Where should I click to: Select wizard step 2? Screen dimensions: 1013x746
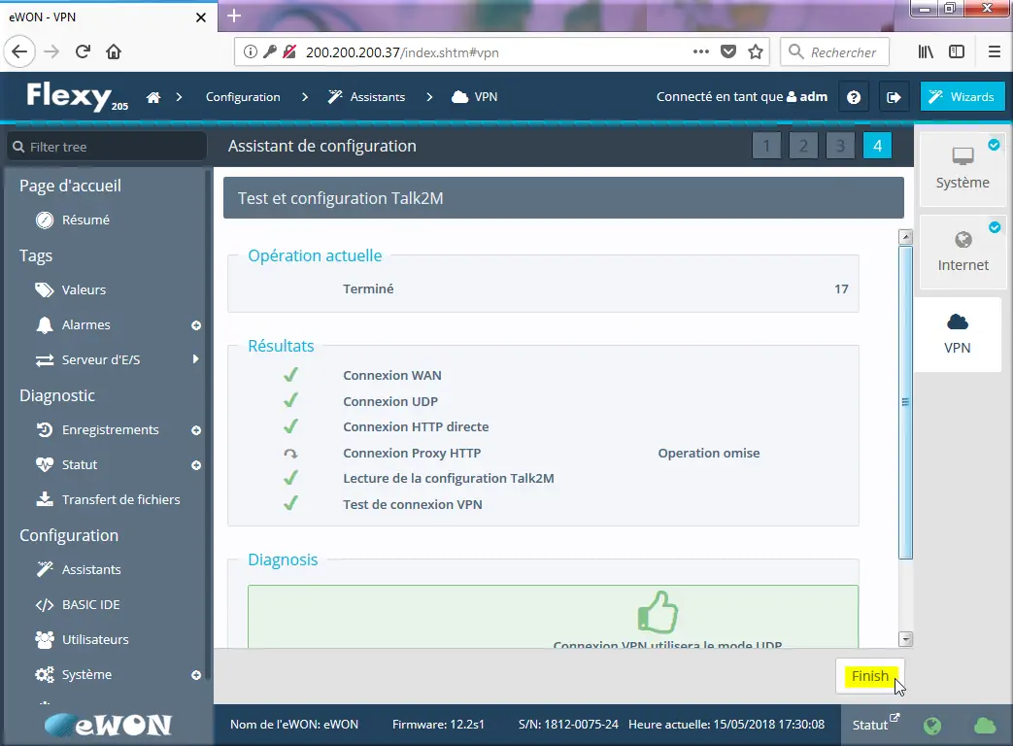(803, 146)
